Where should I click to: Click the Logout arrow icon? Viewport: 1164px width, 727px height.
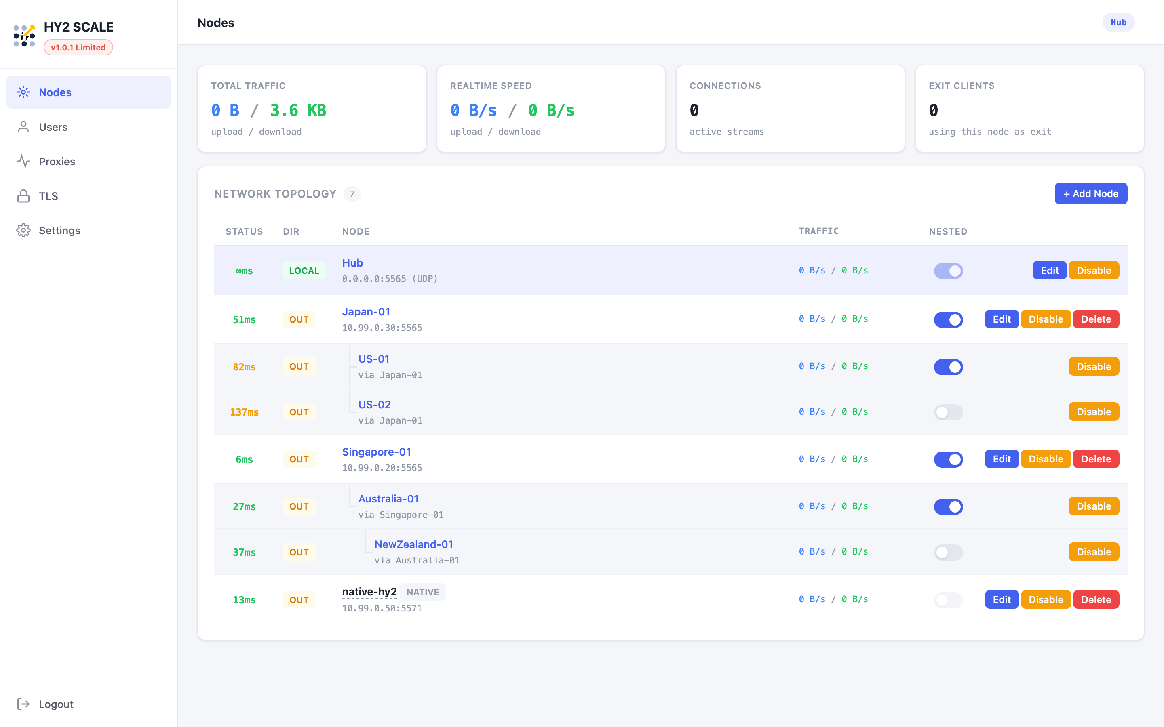point(23,704)
